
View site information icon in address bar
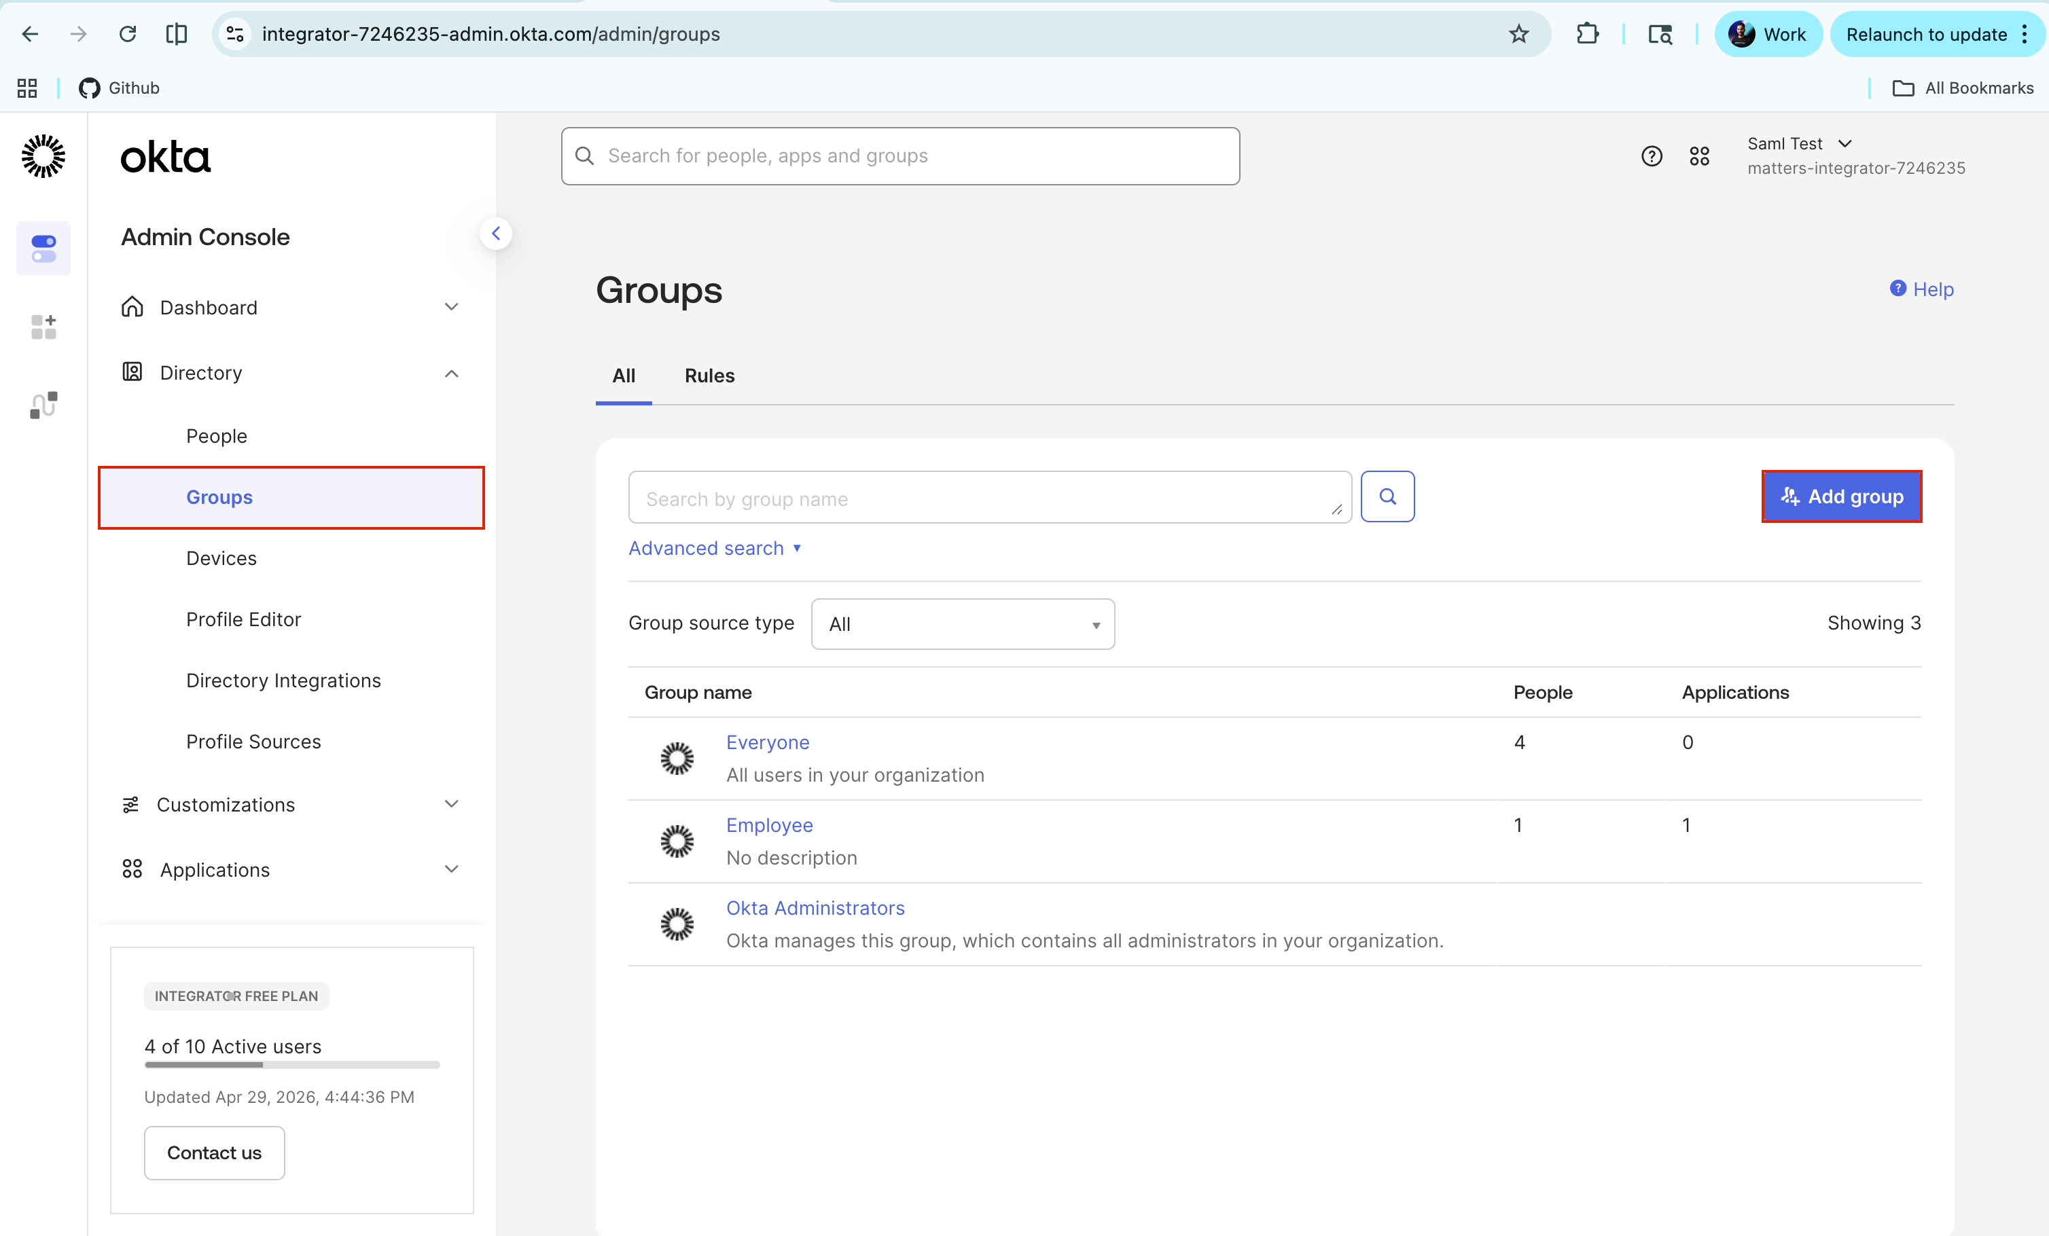pos(235,34)
